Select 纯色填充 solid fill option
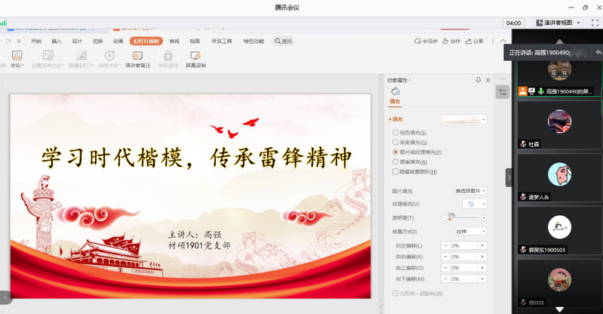 pos(395,132)
